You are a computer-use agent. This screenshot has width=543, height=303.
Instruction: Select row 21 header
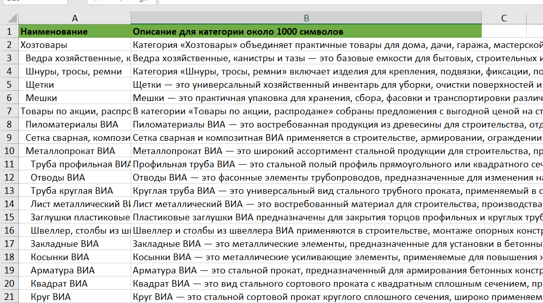pyautogui.click(x=9, y=297)
